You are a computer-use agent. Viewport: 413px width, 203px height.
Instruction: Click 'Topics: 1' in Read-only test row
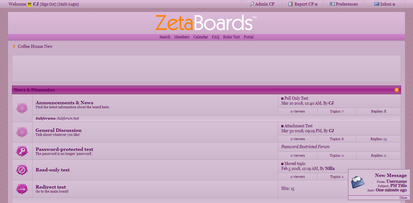pos(337,177)
